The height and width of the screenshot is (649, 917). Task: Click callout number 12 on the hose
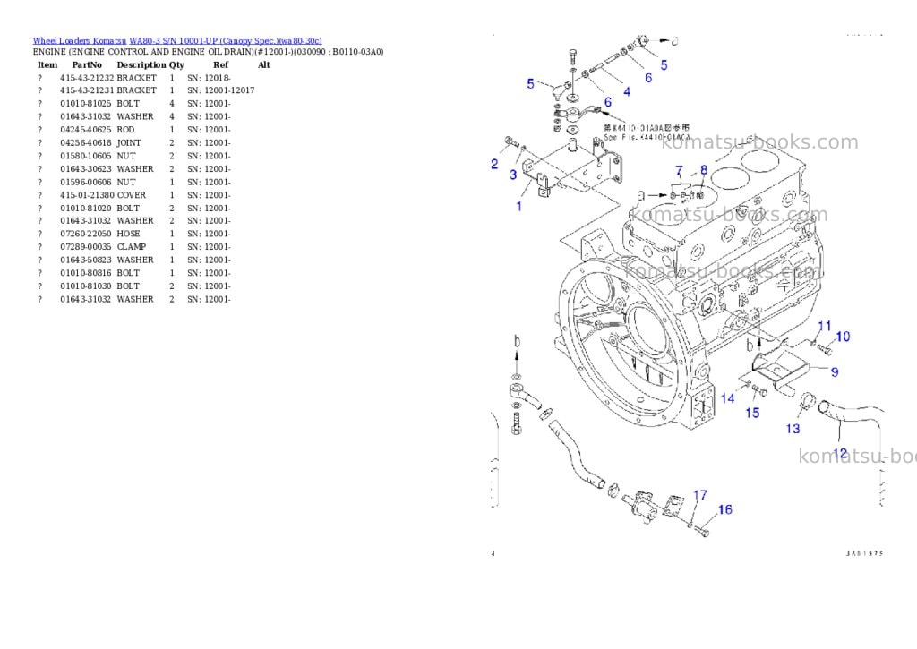[x=840, y=454]
